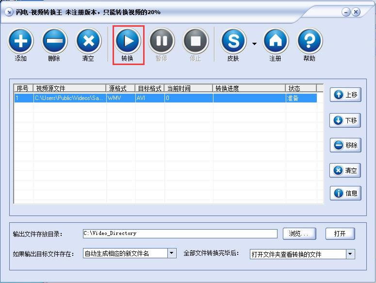The height and width of the screenshot is (283, 376).
Task: Click the 移除 (remove) side button
Action: point(345,145)
